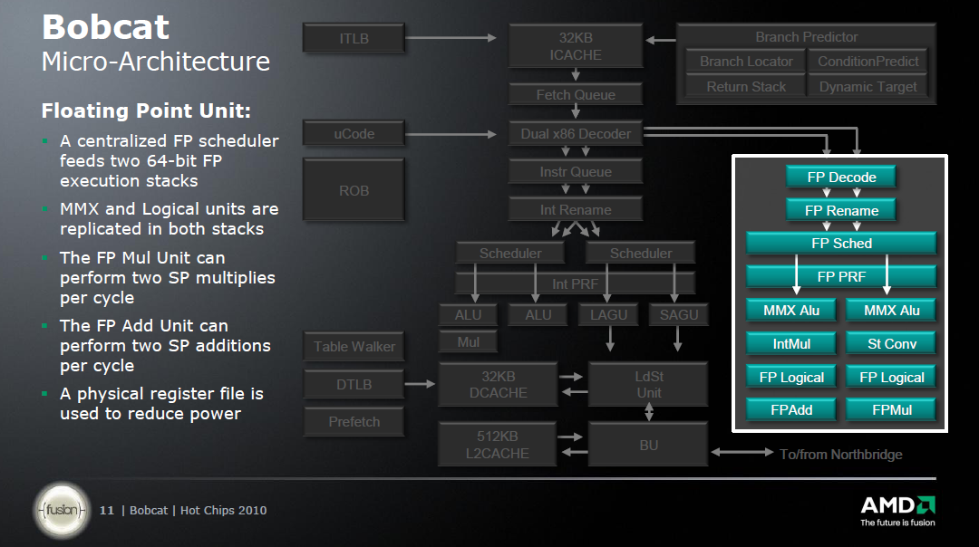This screenshot has width=979, height=547.
Task: Click the FPAdd unit block
Action: pos(790,410)
